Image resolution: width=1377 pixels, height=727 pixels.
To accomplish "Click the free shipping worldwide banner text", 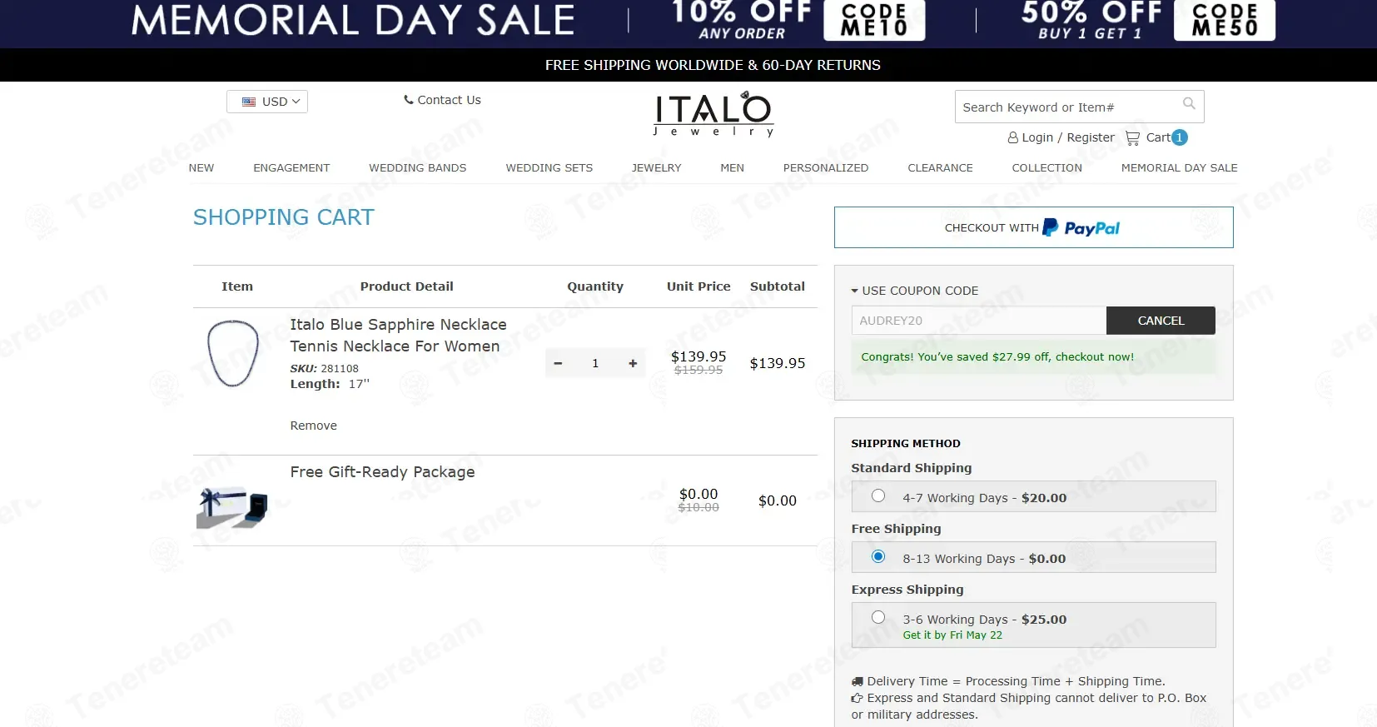I will click(713, 65).
